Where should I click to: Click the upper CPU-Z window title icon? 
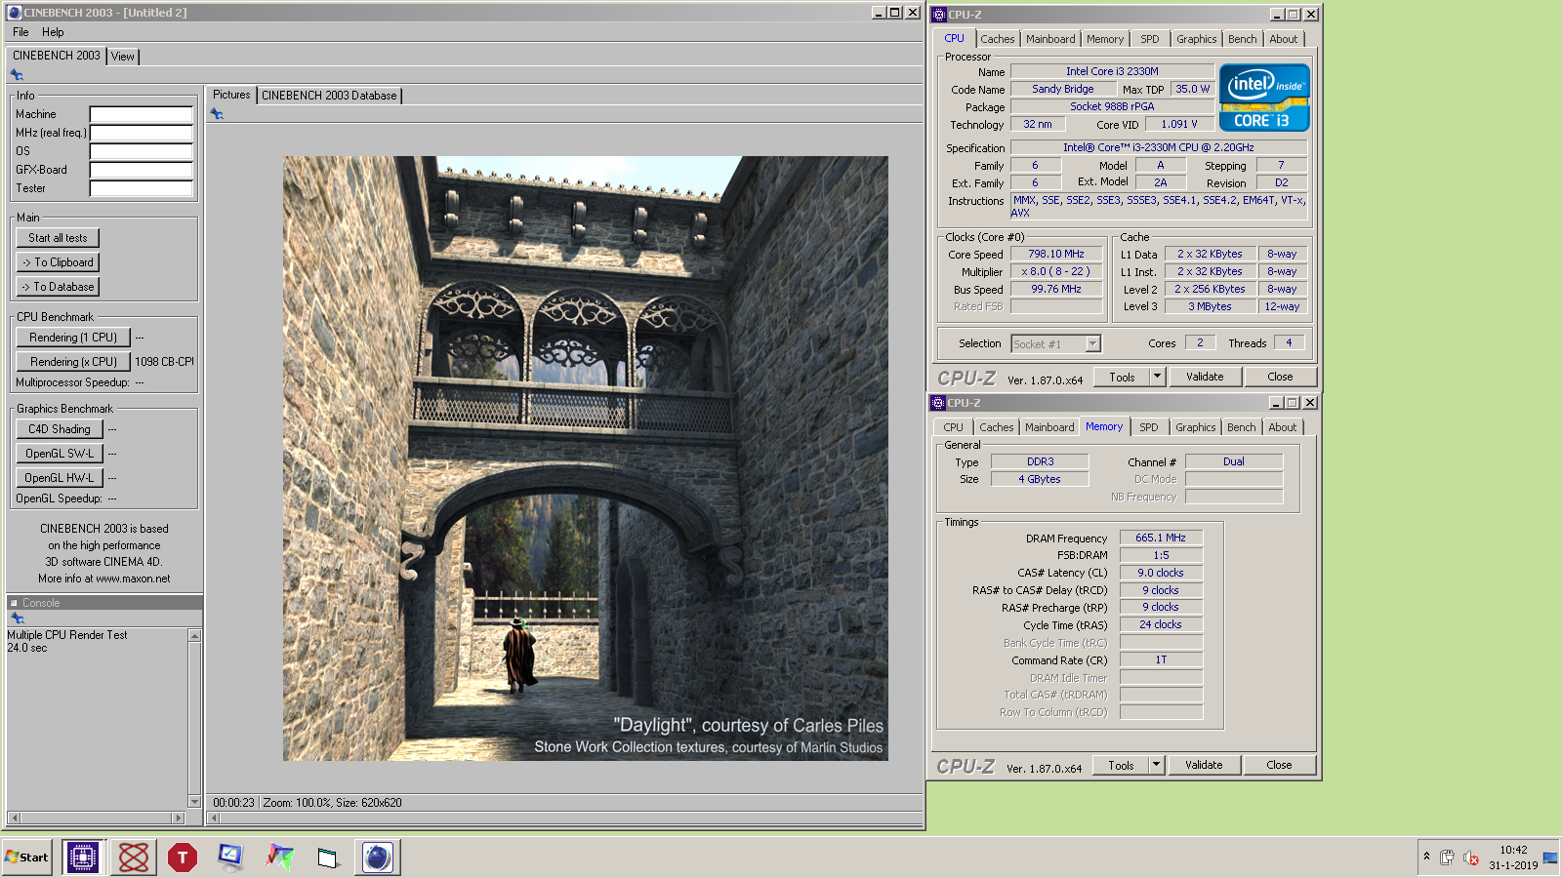(x=939, y=15)
